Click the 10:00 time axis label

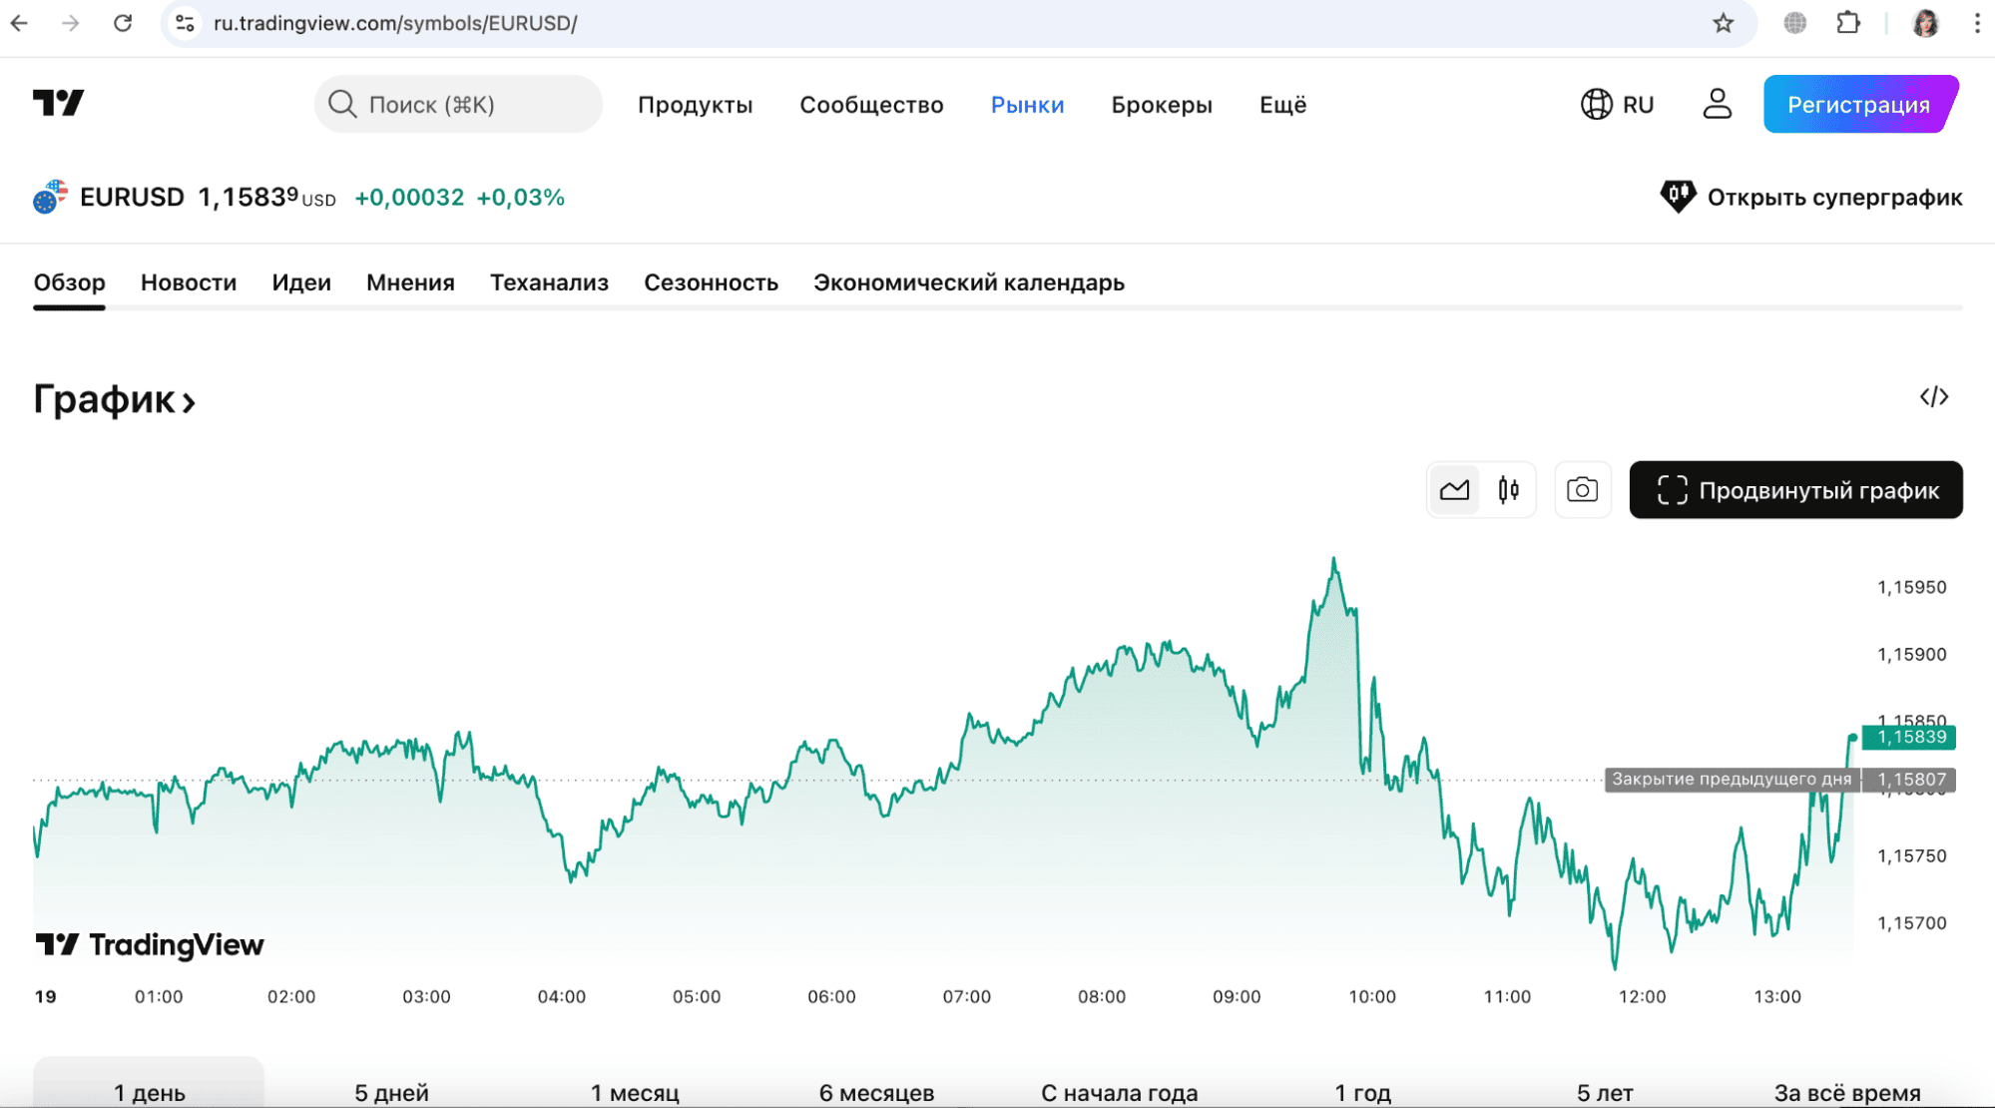[1371, 996]
